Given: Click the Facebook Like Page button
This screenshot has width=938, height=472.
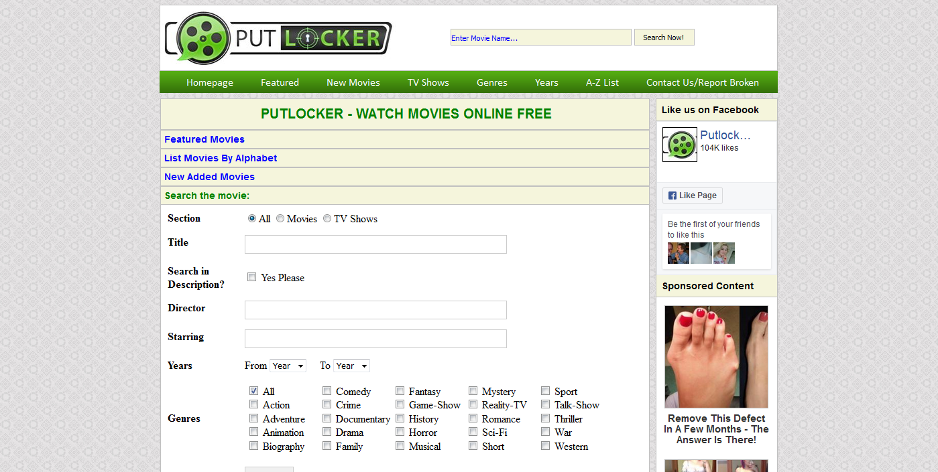Looking at the screenshot, I should tap(693, 195).
